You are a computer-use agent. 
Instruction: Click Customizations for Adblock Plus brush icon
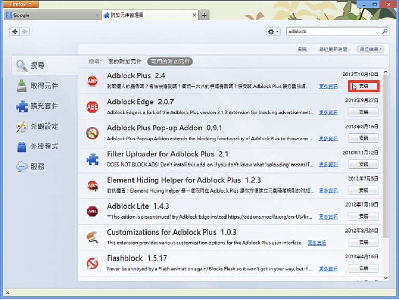92,238
